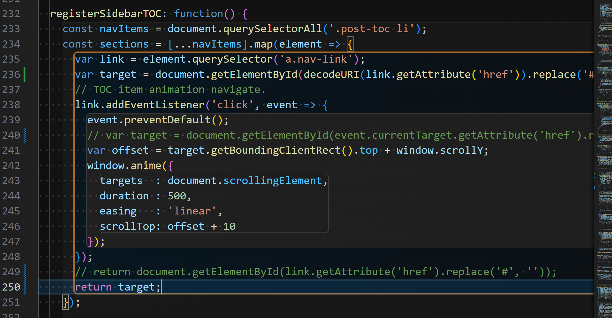Click scrollingElement property on line 243
Screen dimensions: 612x318
[x=273, y=181]
